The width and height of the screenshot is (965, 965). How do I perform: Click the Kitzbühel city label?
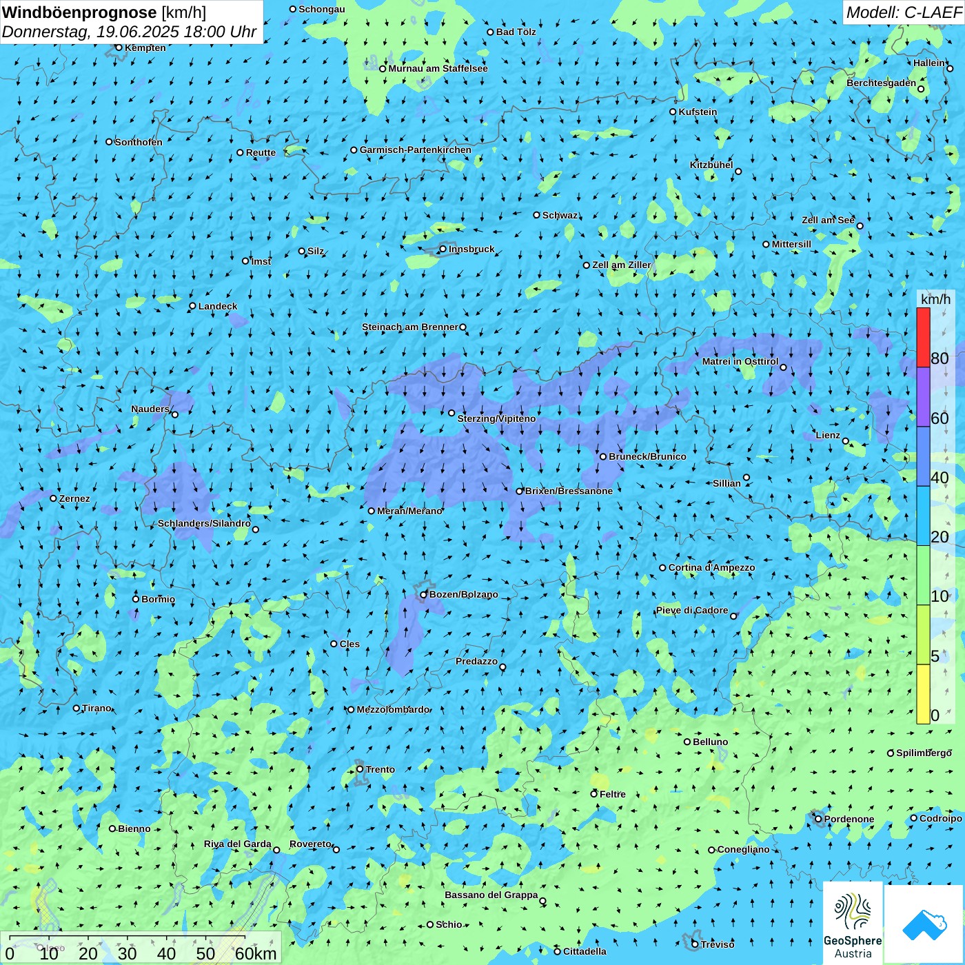711,165
